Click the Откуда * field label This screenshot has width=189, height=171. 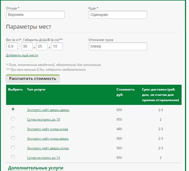[13, 8]
